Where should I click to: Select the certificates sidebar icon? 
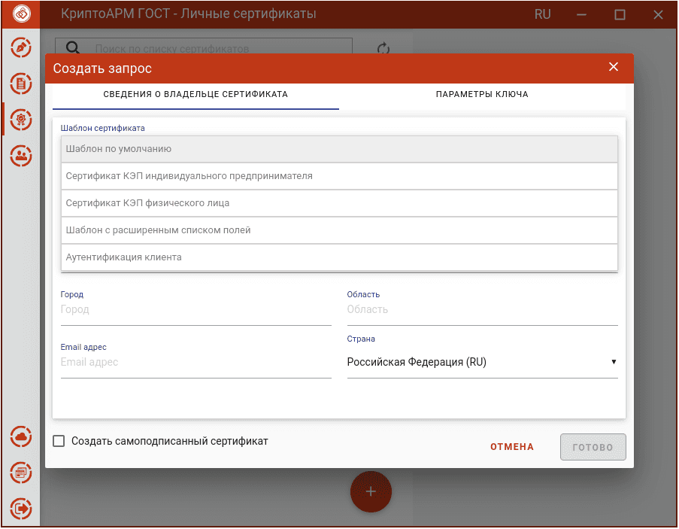(21, 120)
